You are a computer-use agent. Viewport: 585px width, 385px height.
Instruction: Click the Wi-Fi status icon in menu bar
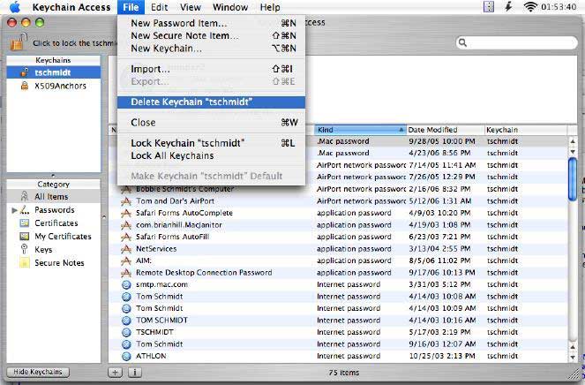click(530, 7)
